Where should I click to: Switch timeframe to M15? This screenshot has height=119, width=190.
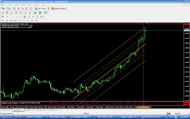click(x=11, y=21)
